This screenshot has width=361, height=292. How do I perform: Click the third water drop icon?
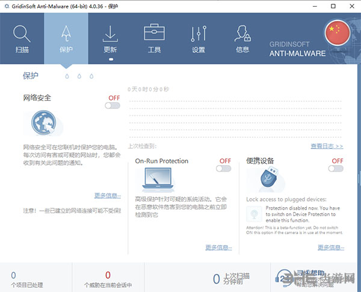click(91, 76)
